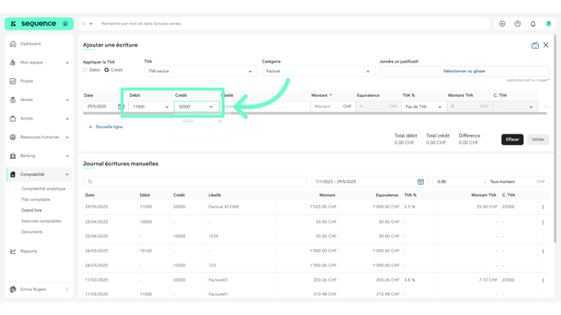
Task: Clear the 32000 suggestion with its X
Action: pos(220,121)
